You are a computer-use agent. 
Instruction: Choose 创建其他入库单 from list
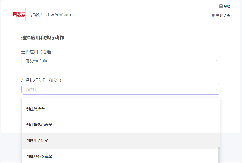(121, 156)
